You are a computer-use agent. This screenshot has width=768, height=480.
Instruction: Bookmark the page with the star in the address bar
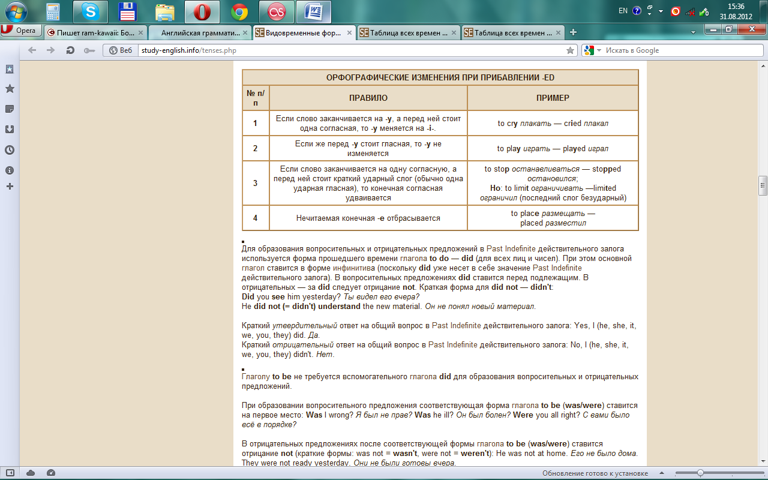click(570, 50)
